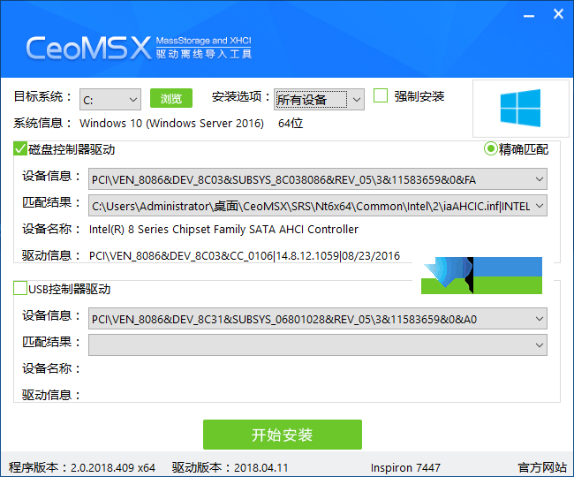The height and width of the screenshot is (477, 574).
Task: Open the 目标系统 drive dropdown
Action: coord(110,99)
